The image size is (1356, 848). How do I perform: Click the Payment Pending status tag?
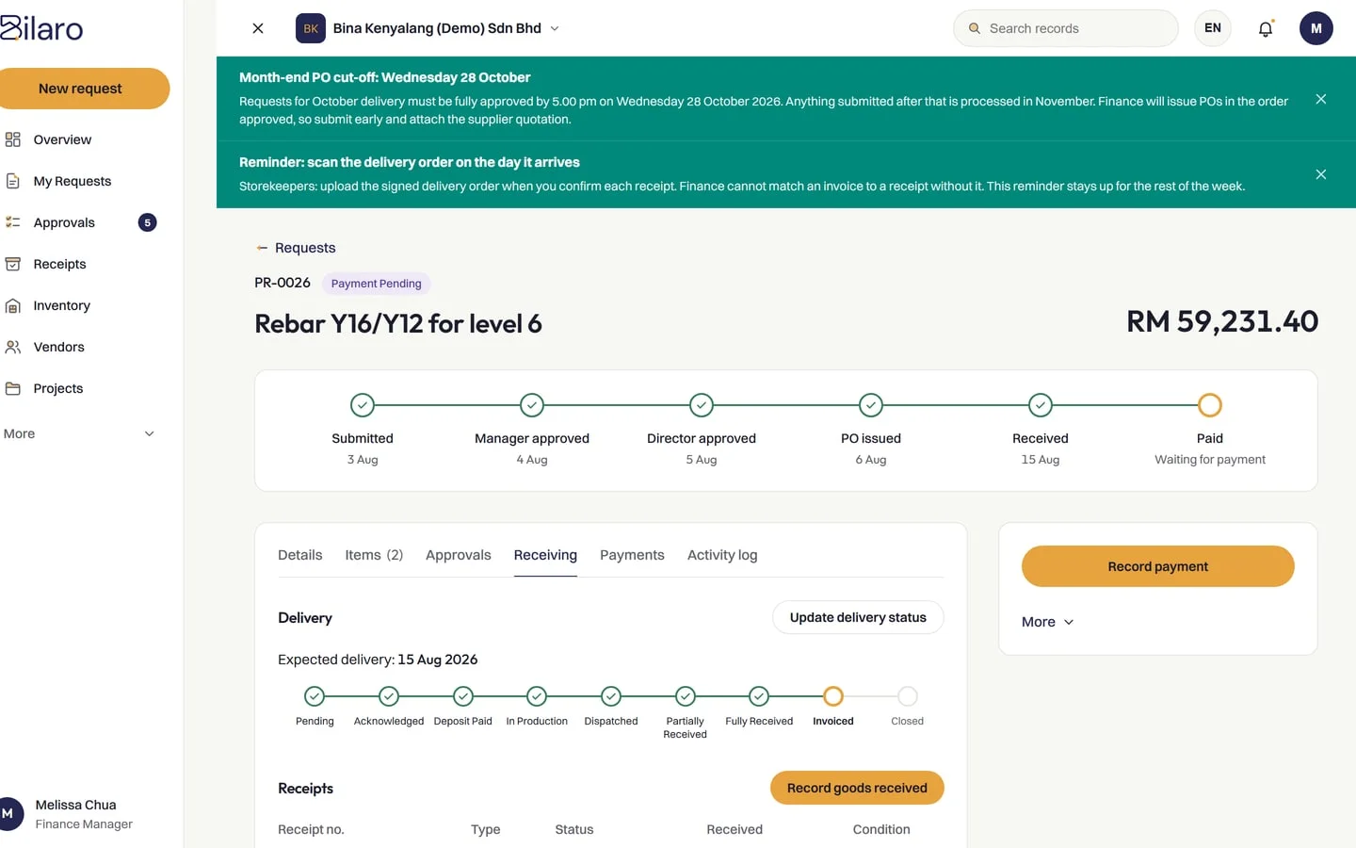click(x=377, y=284)
